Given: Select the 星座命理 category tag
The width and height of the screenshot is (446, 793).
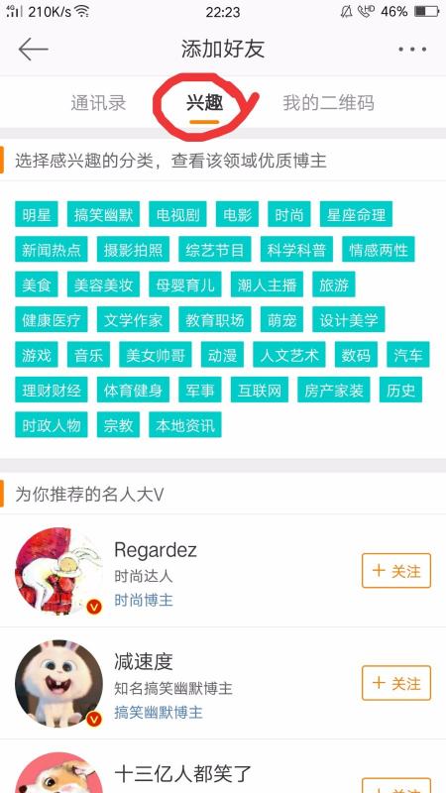Looking at the screenshot, I should (x=356, y=214).
